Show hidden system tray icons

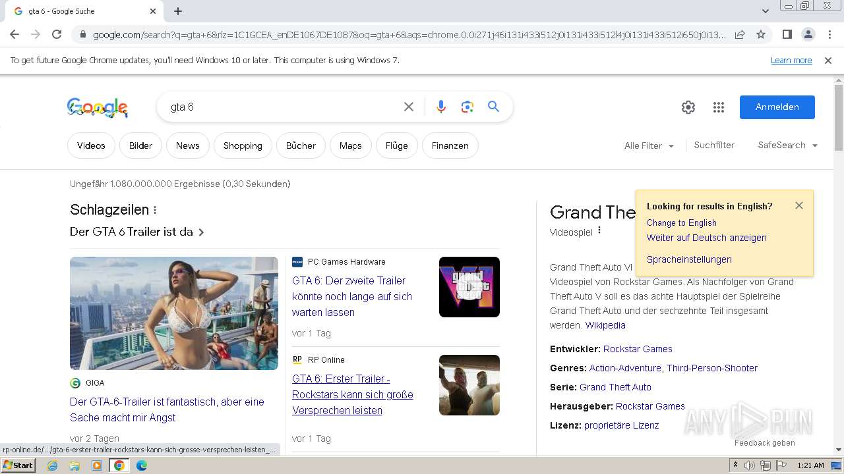click(x=735, y=465)
